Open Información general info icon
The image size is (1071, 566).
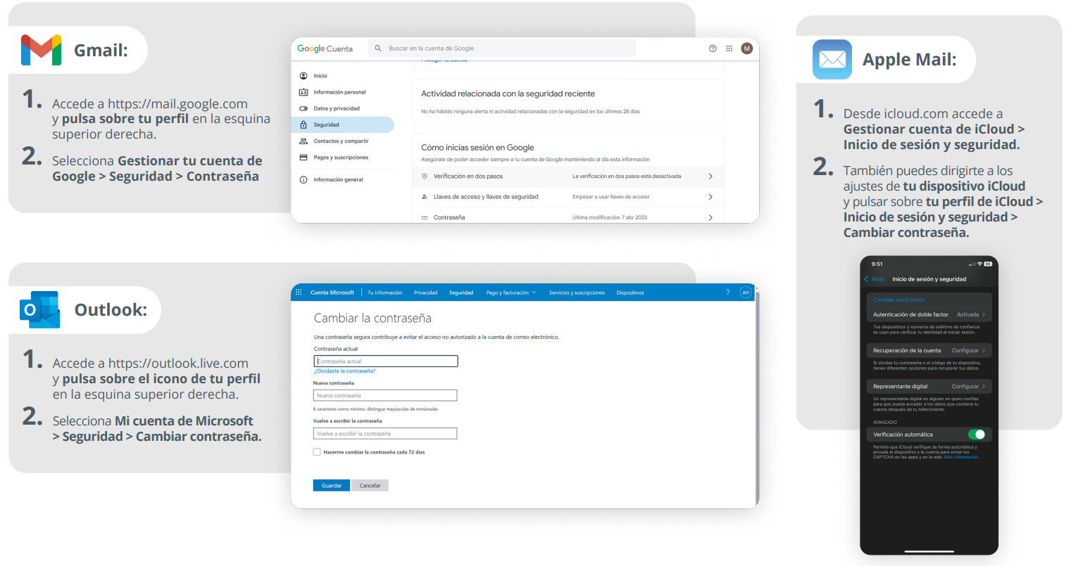click(x=303, y=180)
